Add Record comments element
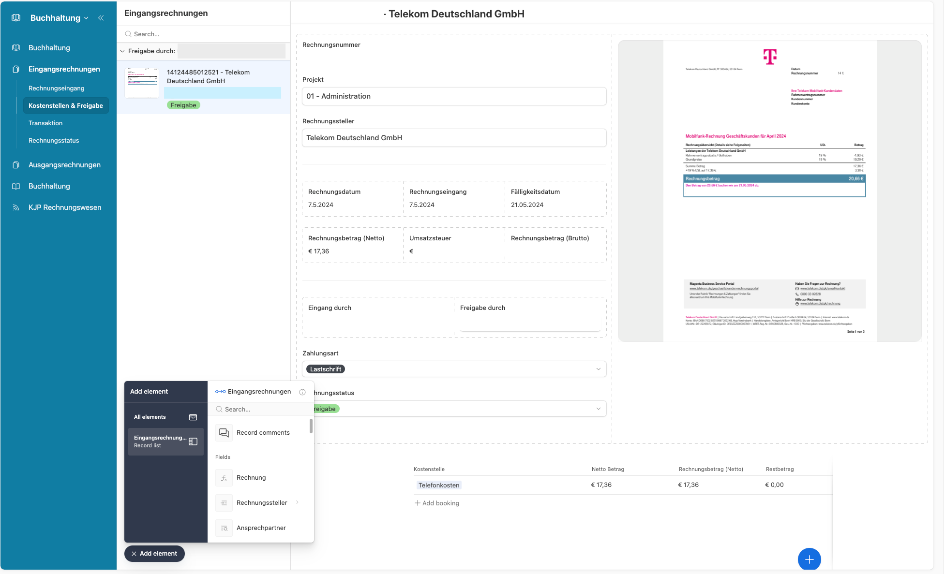Screen dimensions: 945x574 click(260, 433)
